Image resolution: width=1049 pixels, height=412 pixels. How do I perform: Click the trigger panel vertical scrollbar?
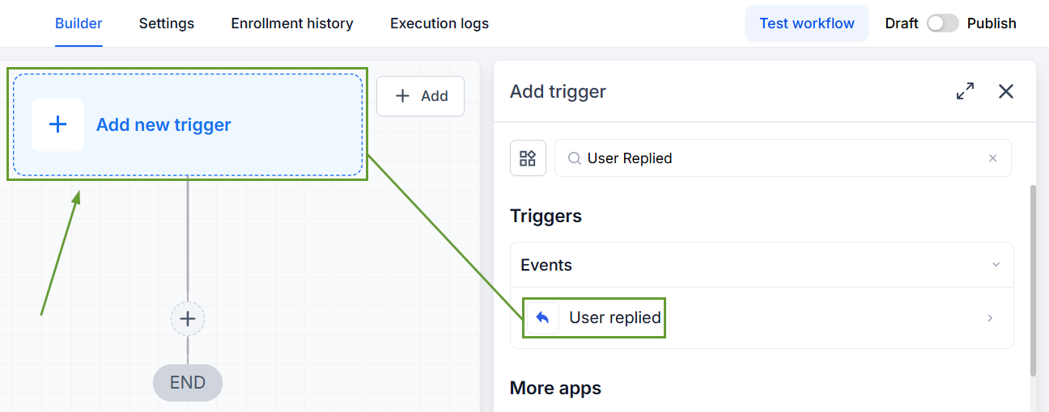1033,280
